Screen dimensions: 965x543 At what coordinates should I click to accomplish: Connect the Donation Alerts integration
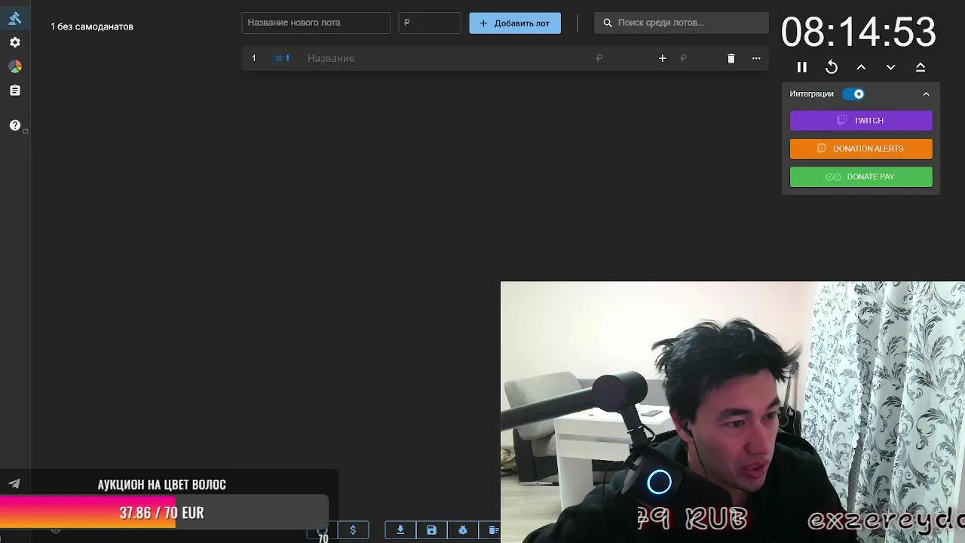[x=861, y=149]
